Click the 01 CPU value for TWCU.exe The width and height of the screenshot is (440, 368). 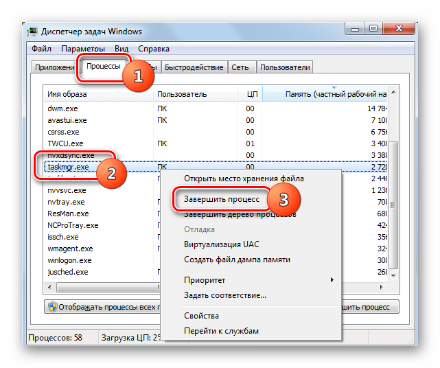coord(250,143)
